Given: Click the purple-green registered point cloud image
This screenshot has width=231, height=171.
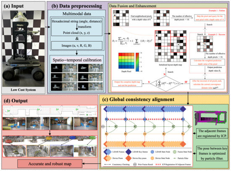Looking at the screenshot, I should pos(210,118).
